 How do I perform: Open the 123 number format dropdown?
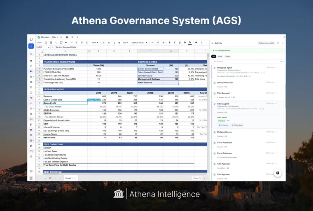click(125, 43)
